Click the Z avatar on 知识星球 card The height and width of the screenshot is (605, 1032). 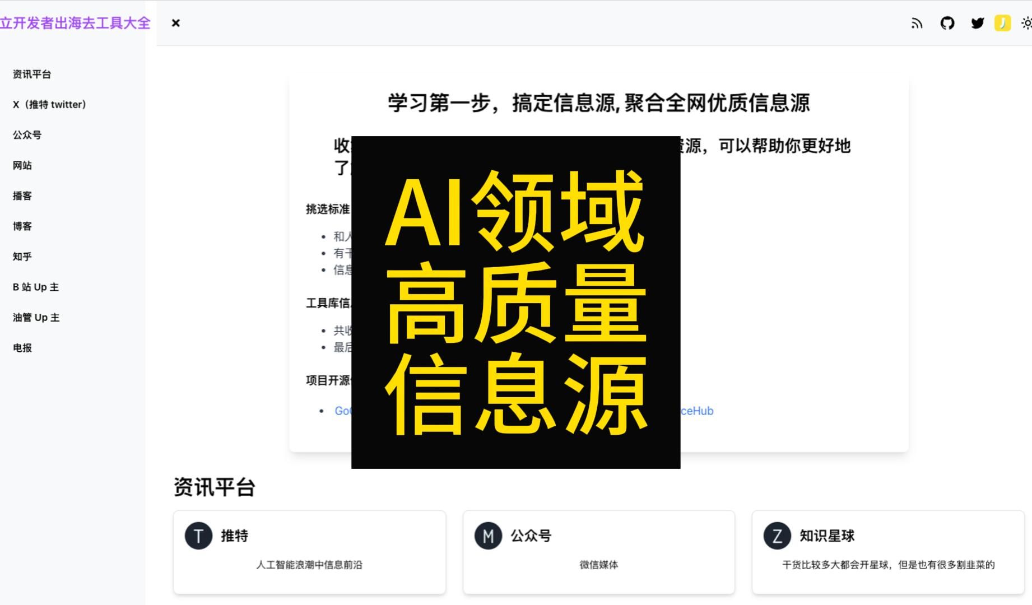point(777,536)
